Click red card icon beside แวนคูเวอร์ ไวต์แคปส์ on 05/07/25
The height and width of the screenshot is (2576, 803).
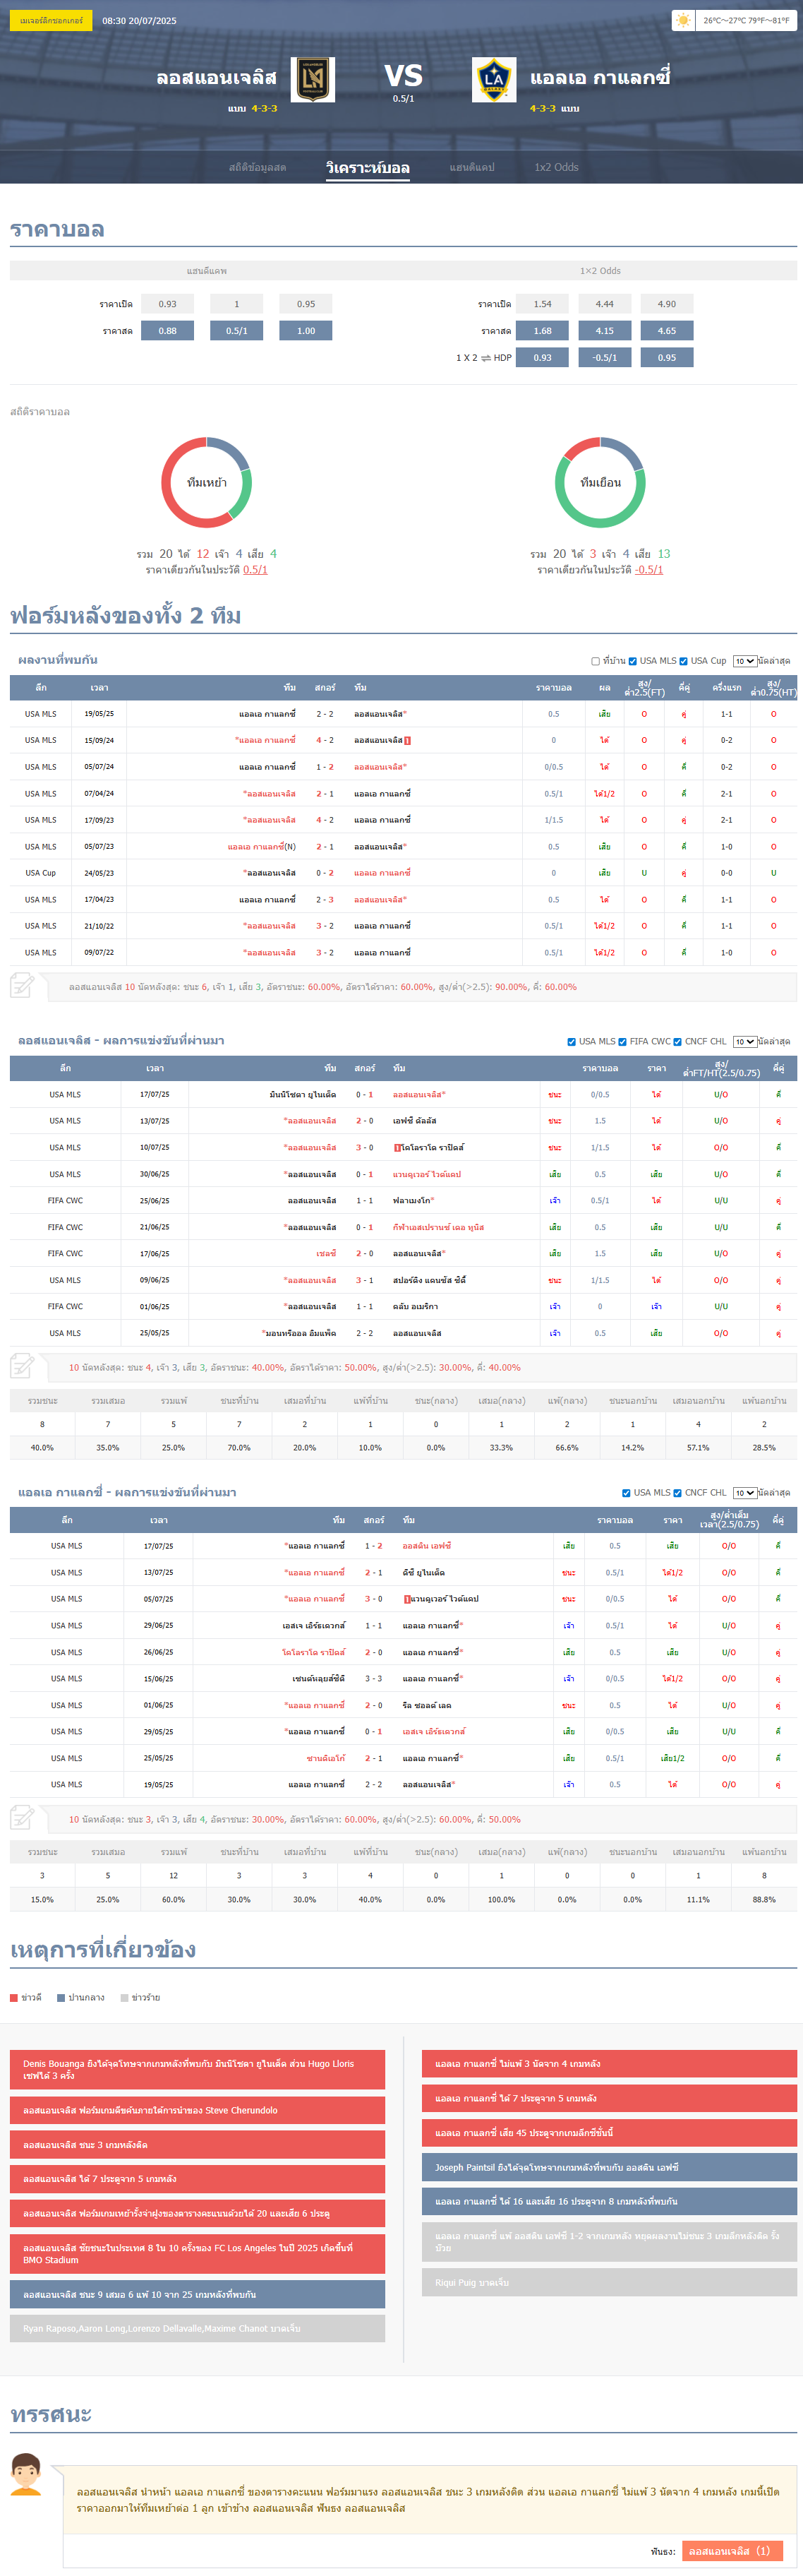tap(406, 1599)
